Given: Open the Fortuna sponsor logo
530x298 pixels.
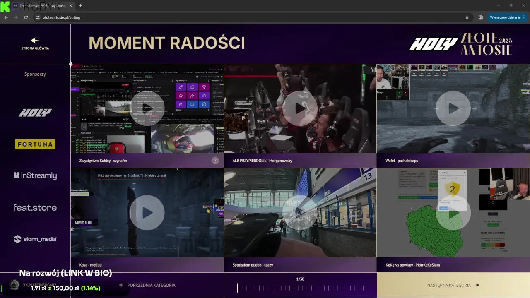Looking at the screenshot, I should (x=35, y=144).
